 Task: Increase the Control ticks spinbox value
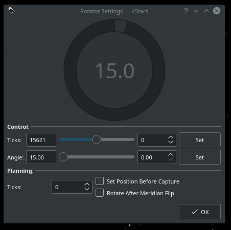click(x=171, y=137)
